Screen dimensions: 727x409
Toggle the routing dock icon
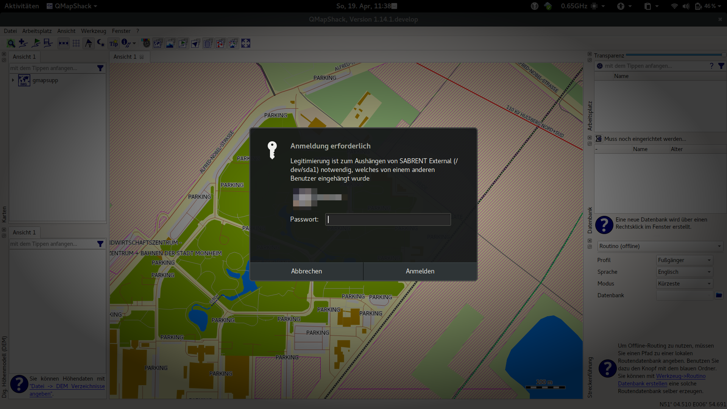tap(220, 44)
